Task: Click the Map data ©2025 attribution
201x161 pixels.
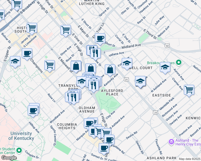Action: point(189,159)
